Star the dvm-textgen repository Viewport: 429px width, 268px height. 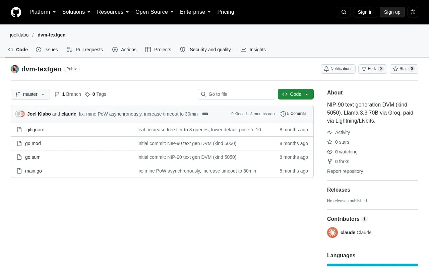(x=404, y=69)
